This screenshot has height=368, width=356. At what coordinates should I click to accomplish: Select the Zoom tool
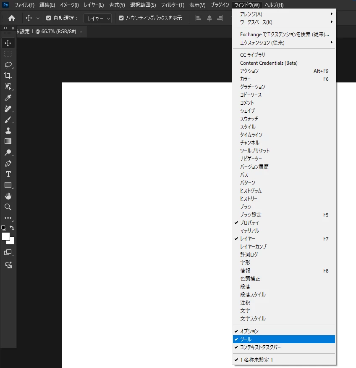pos(8,207)
